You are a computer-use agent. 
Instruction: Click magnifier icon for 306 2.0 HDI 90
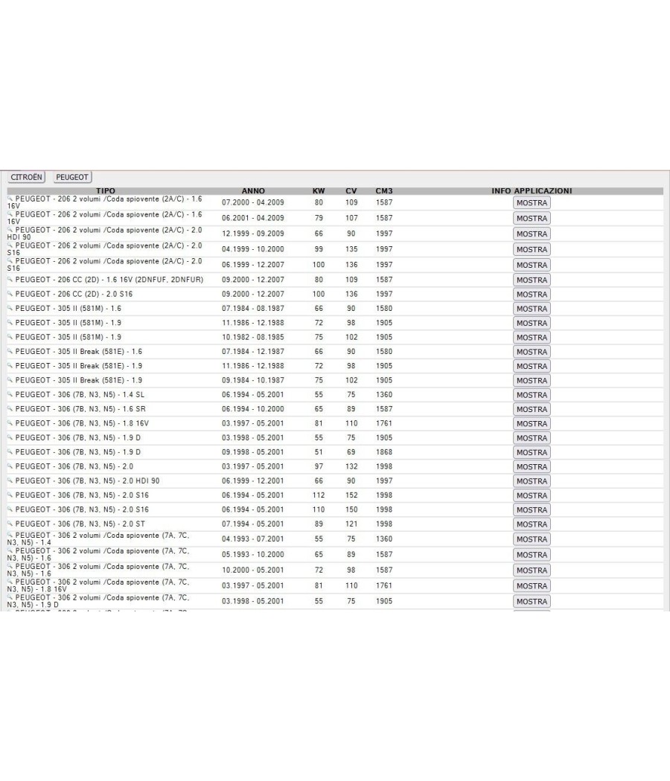click(10, 481)
